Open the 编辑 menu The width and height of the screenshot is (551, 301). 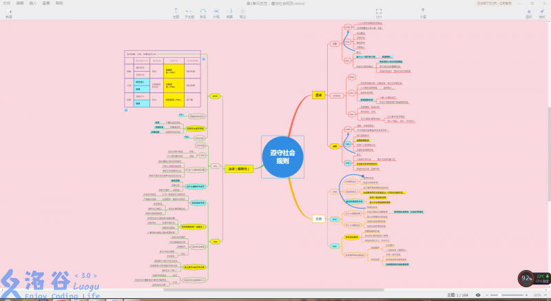click(20, 3)
